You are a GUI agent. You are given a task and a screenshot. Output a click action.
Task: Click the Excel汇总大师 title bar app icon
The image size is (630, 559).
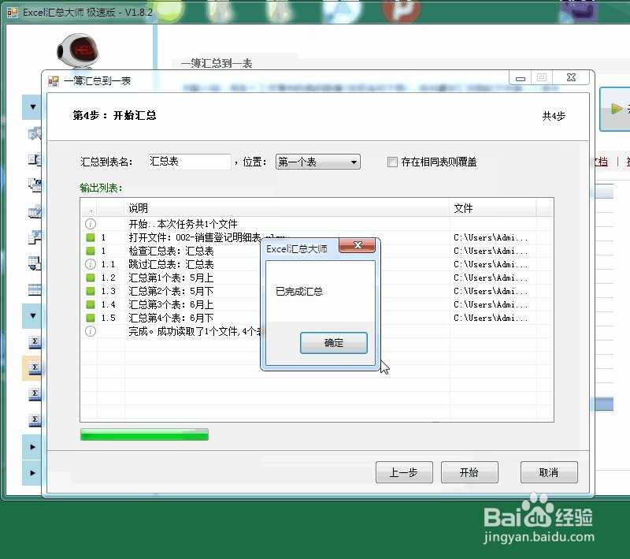13,13
